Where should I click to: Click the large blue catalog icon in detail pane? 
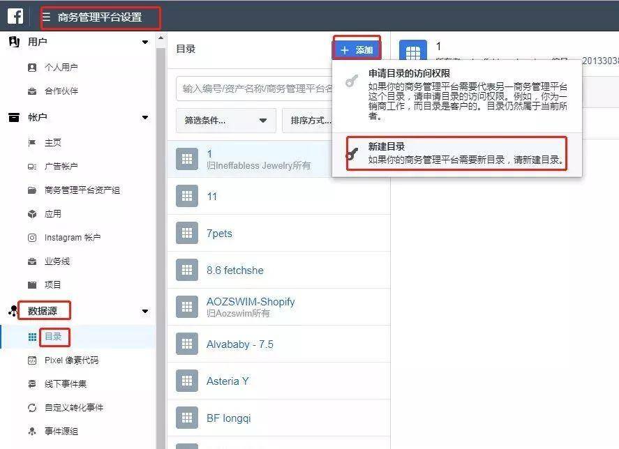coord(413,50)
